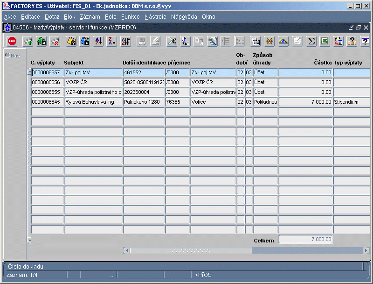Export to Excel using the green spreadsheet icon

(x=325, y=41)
